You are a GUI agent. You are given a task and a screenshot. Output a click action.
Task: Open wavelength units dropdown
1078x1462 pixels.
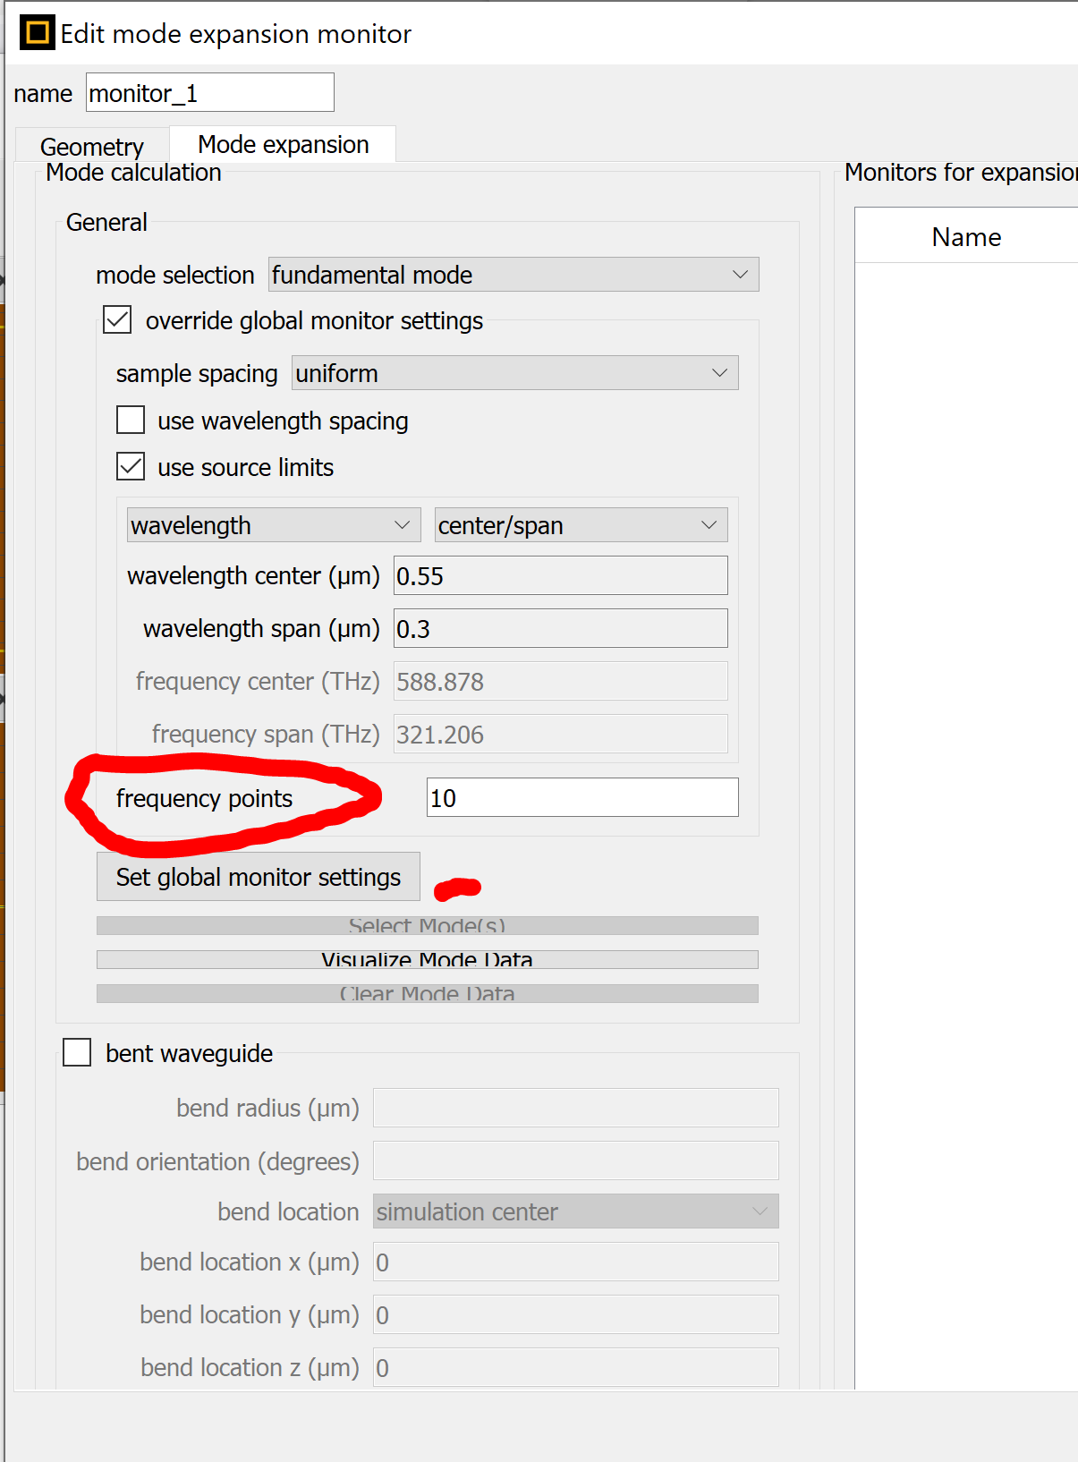[x=274, y=525]
